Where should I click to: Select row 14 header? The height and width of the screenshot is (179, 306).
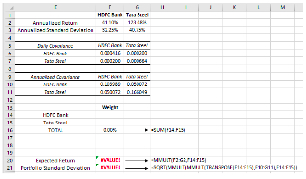pyautogui.click(x=10, y=115)
